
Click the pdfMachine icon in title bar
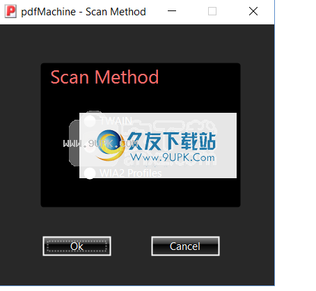pos(10,11)
